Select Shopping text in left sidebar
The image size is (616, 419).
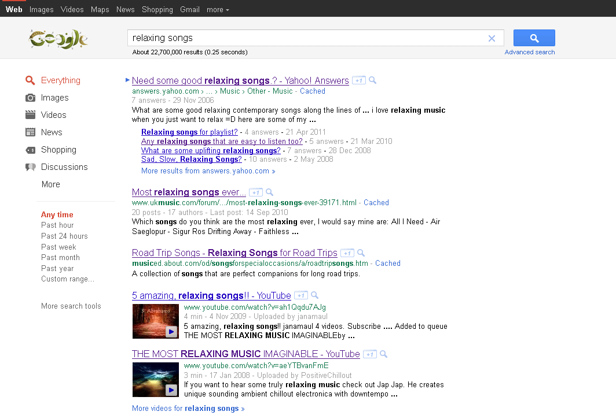pos(58,150)
